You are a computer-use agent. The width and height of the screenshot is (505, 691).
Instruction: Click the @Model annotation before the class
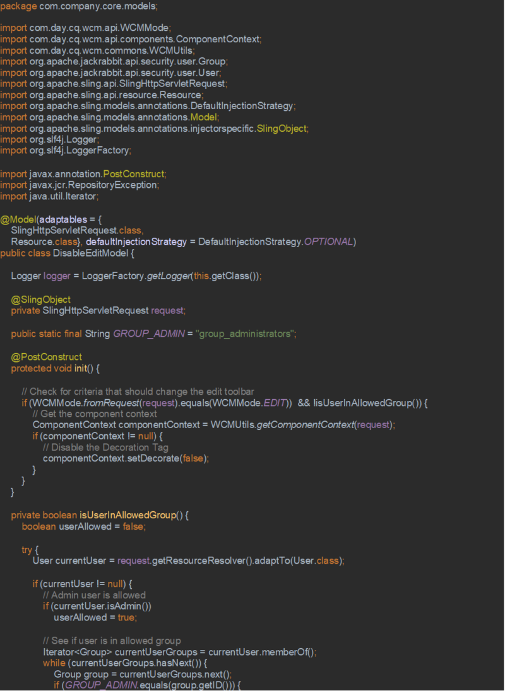point(18,219)
